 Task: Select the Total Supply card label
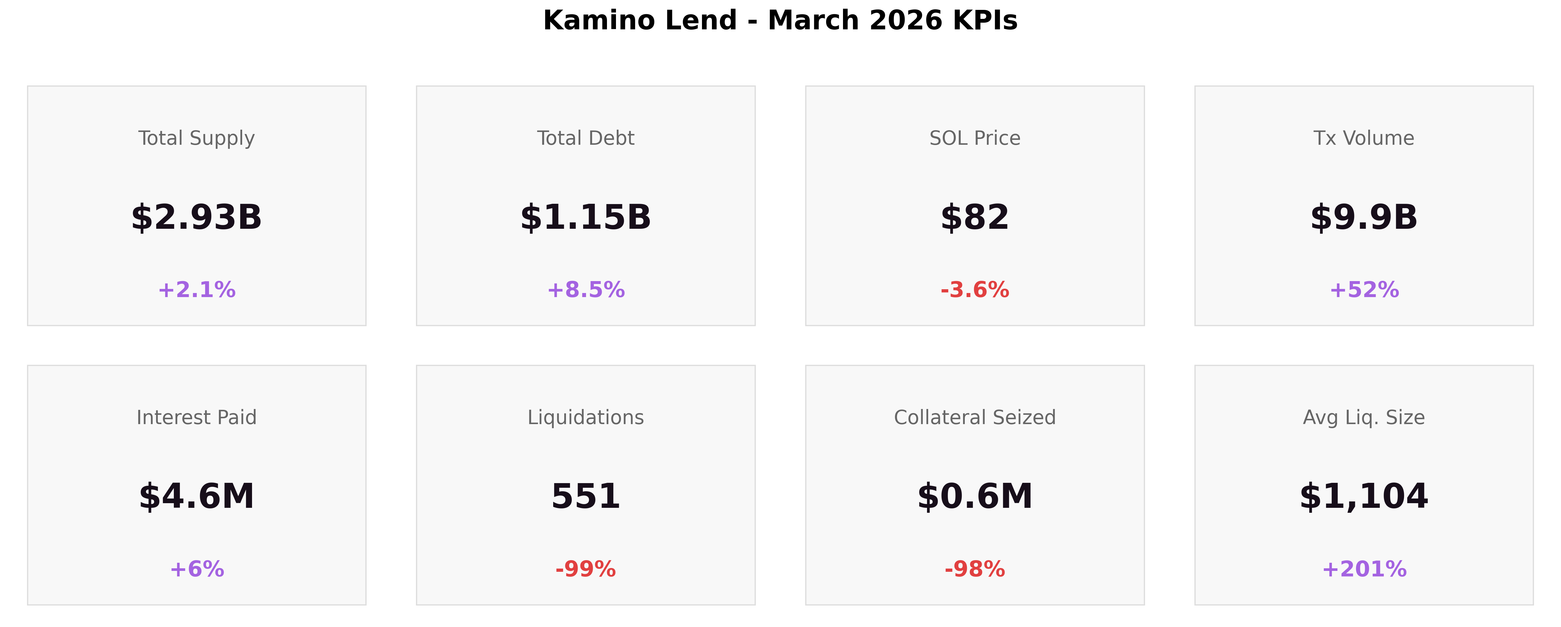point(196,138)
